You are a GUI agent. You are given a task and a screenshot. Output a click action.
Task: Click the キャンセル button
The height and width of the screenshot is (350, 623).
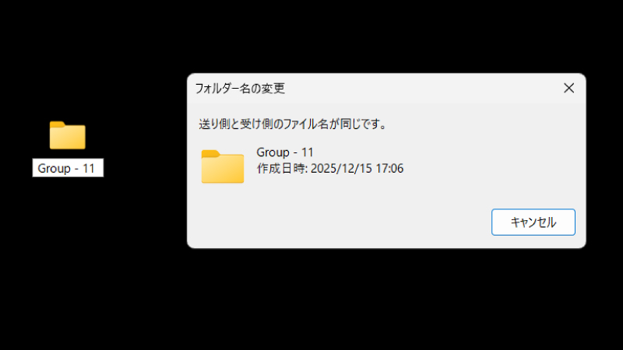coord(533,222)
